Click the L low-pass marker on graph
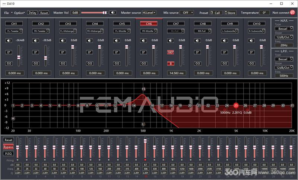Viewport: 298px width, 180px height. pyautogui.click(x=143, y=124)
